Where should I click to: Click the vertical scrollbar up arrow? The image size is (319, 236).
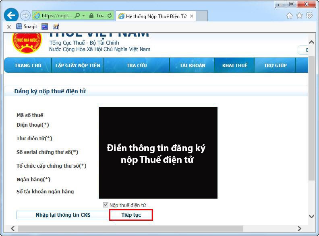311,42
